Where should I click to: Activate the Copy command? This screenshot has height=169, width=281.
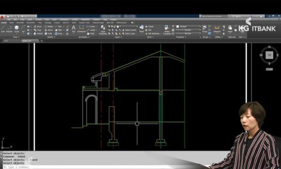click(38, 30)
